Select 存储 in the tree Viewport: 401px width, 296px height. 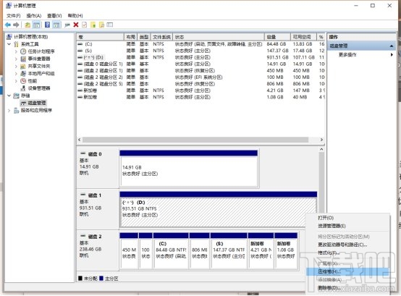(25, 96)
